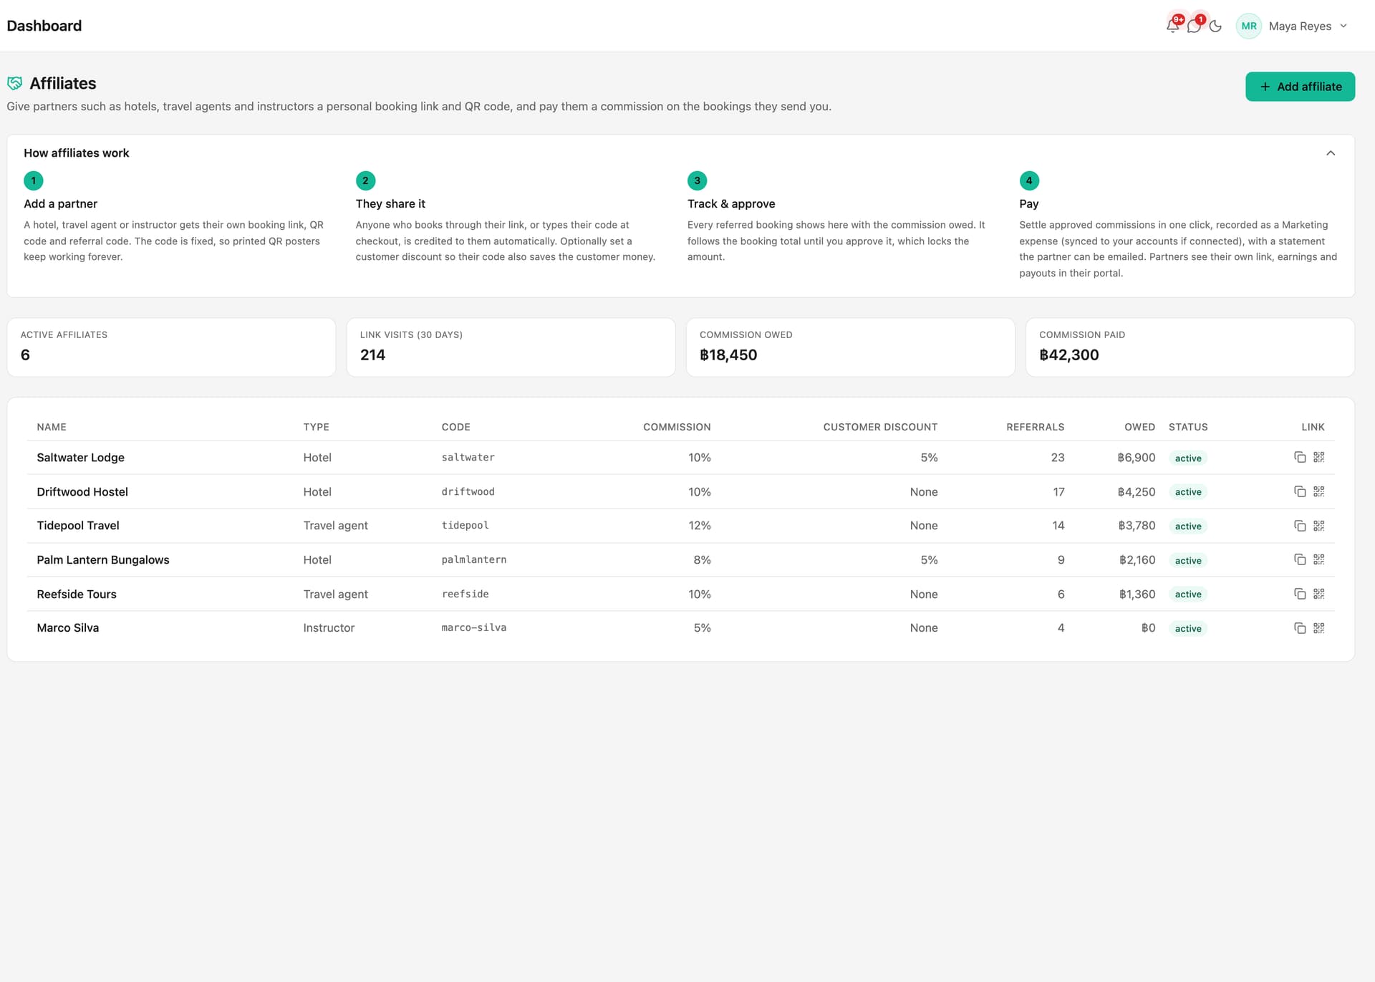Open the chat messages icon
Image resolution: width=1375 pixels, height=982 pixels.
coord(1194,26)
